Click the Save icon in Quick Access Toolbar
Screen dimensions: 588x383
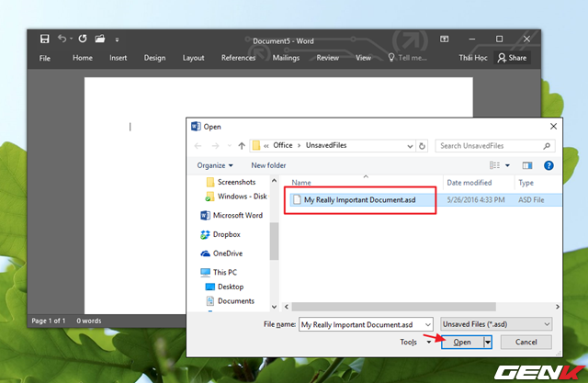pos(44,39)
